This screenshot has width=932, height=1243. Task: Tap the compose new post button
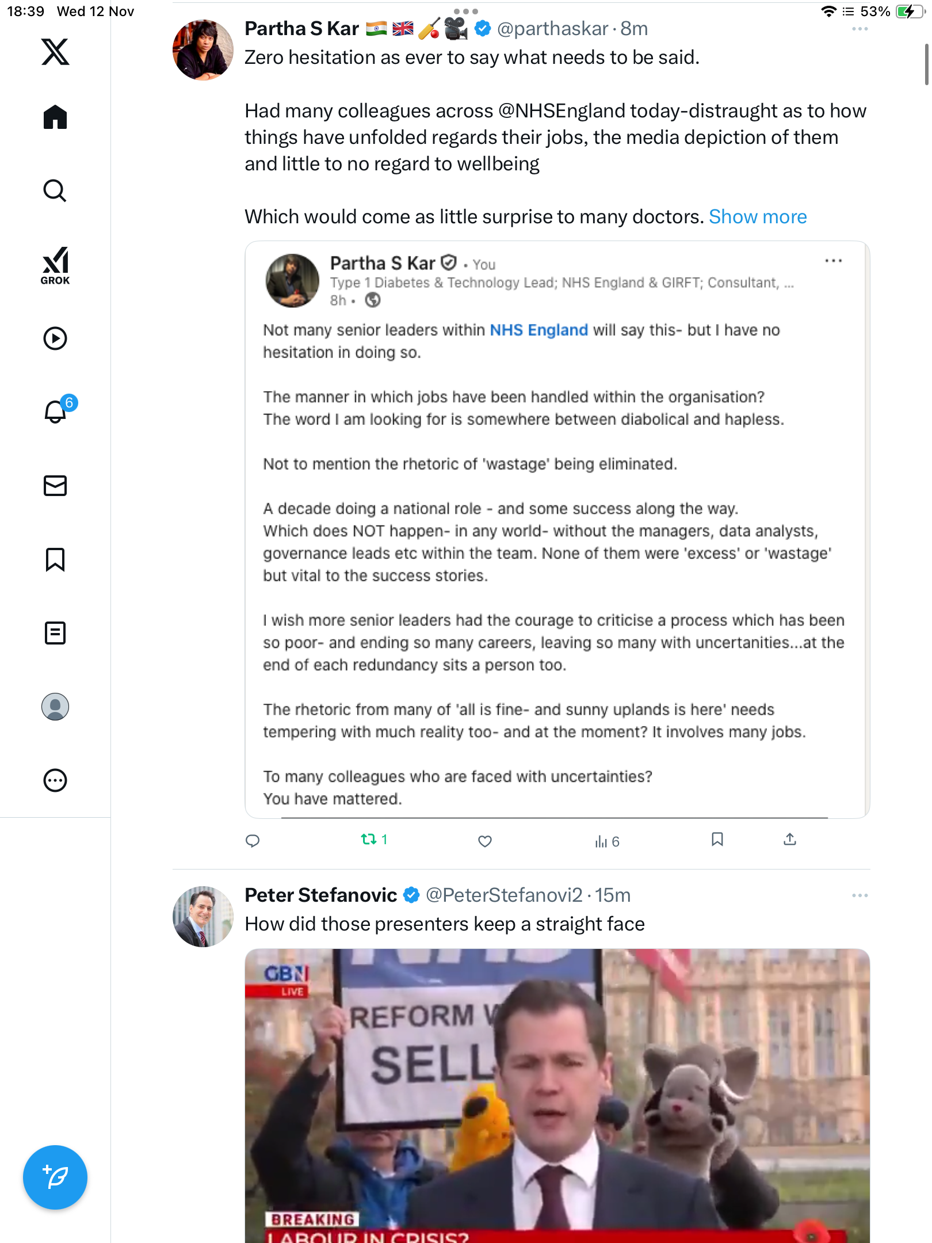55,1177
